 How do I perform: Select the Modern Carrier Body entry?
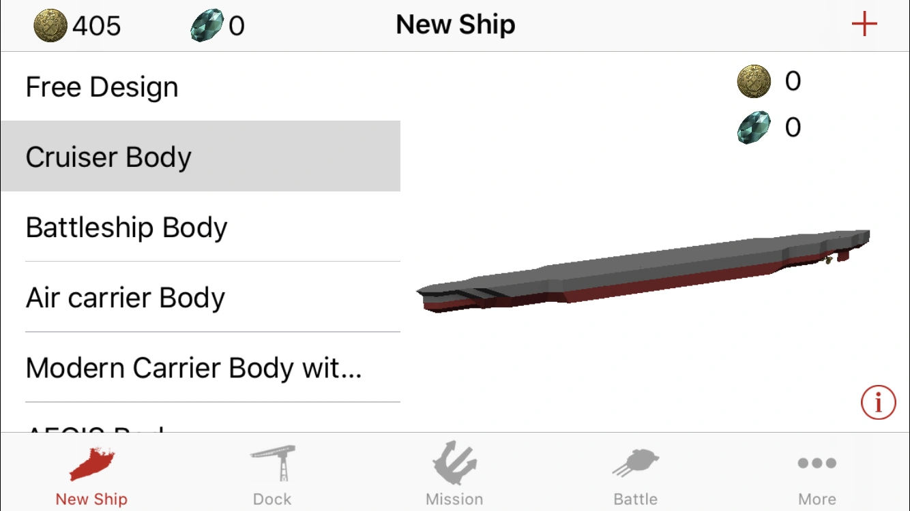tap(201, 367)
